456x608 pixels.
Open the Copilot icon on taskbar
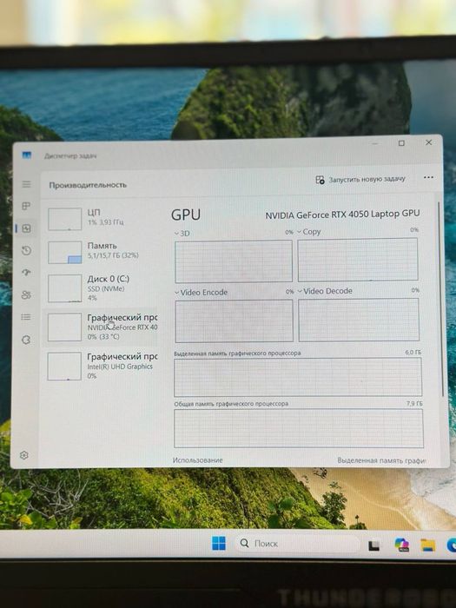pos(402,545)
